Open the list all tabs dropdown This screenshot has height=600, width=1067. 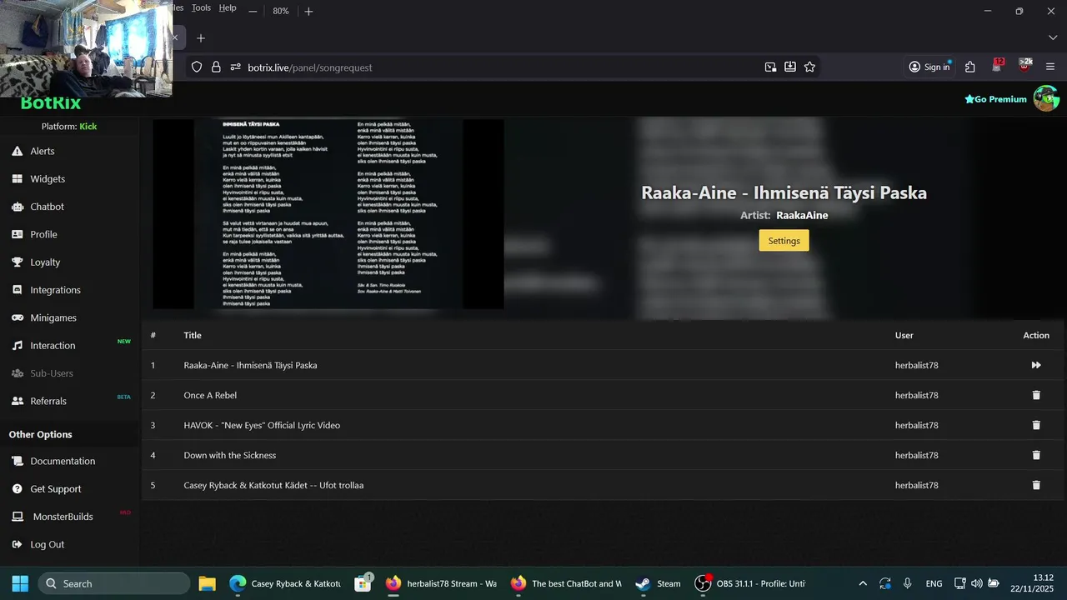[1052, 38]
